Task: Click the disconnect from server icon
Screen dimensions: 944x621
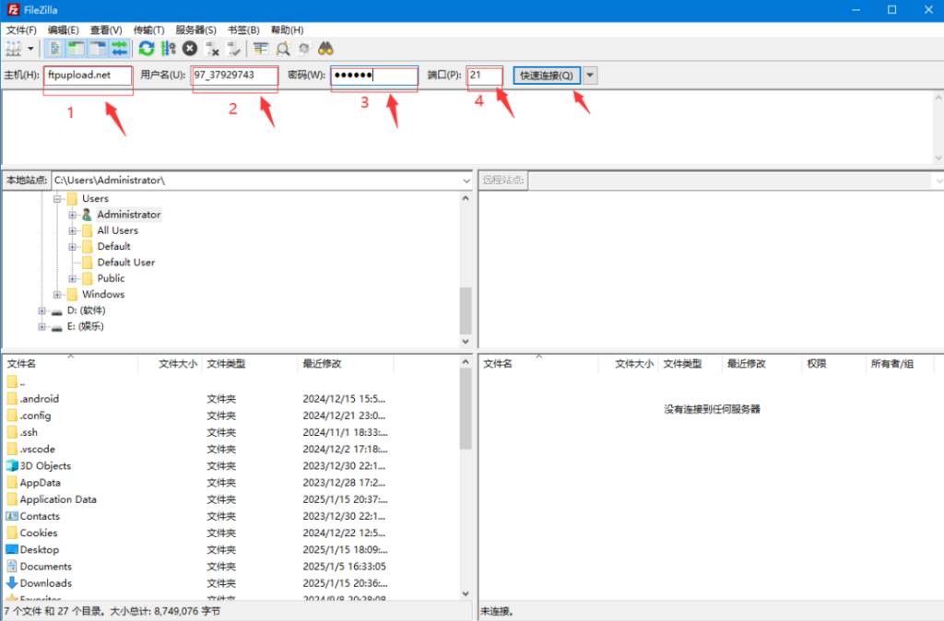Action: point(212,48)
